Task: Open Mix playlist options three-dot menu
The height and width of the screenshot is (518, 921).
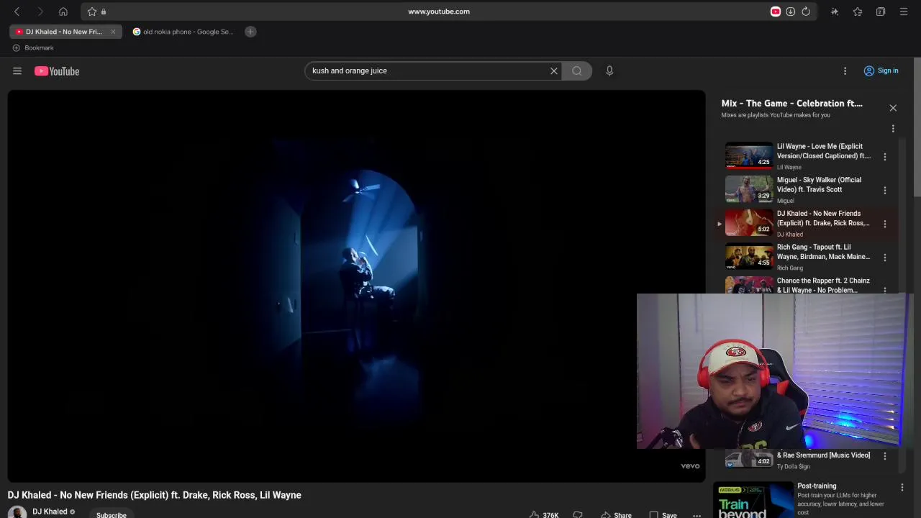Action: (x=893, y=129)
